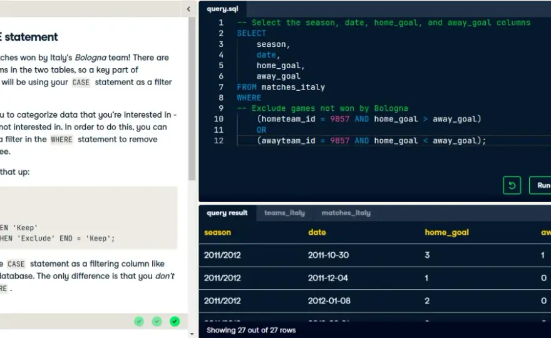The image size is (551, 338).
Task: Select season cell in the 2012-01-08 row
Action: [x=222, y=300]
